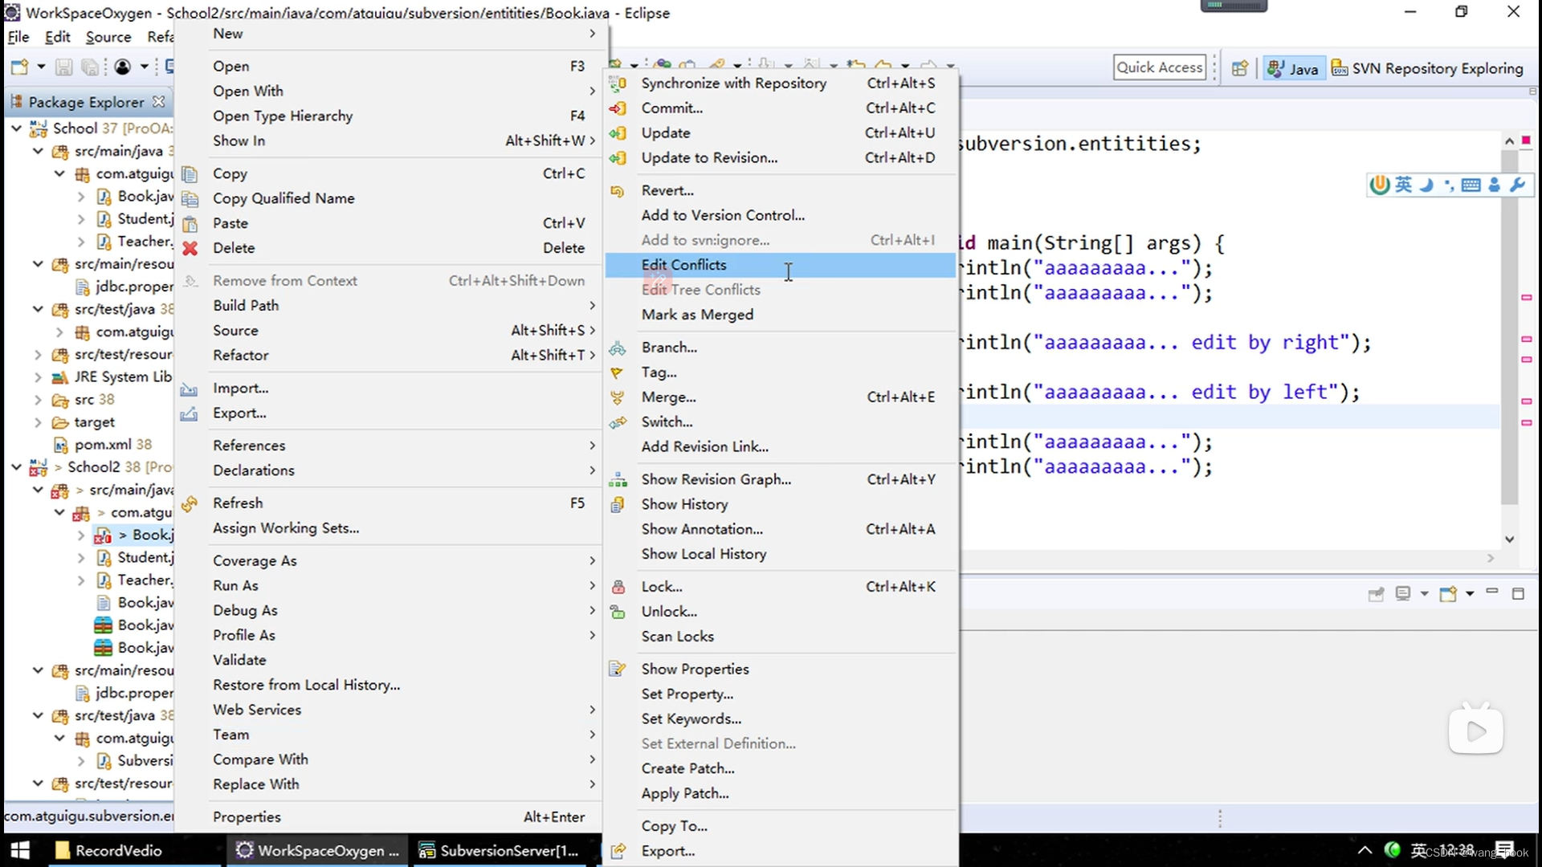Click the Show History icon

[x=618, y=504]
